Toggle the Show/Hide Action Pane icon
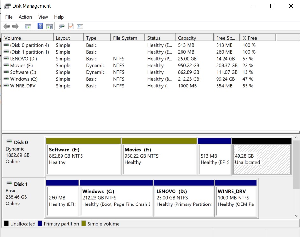 pyautogui.click(x=49, y=26)
